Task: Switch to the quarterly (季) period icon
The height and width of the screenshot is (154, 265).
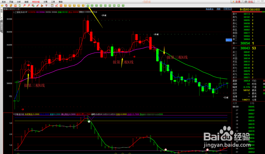Action: [x=79, y=6]
